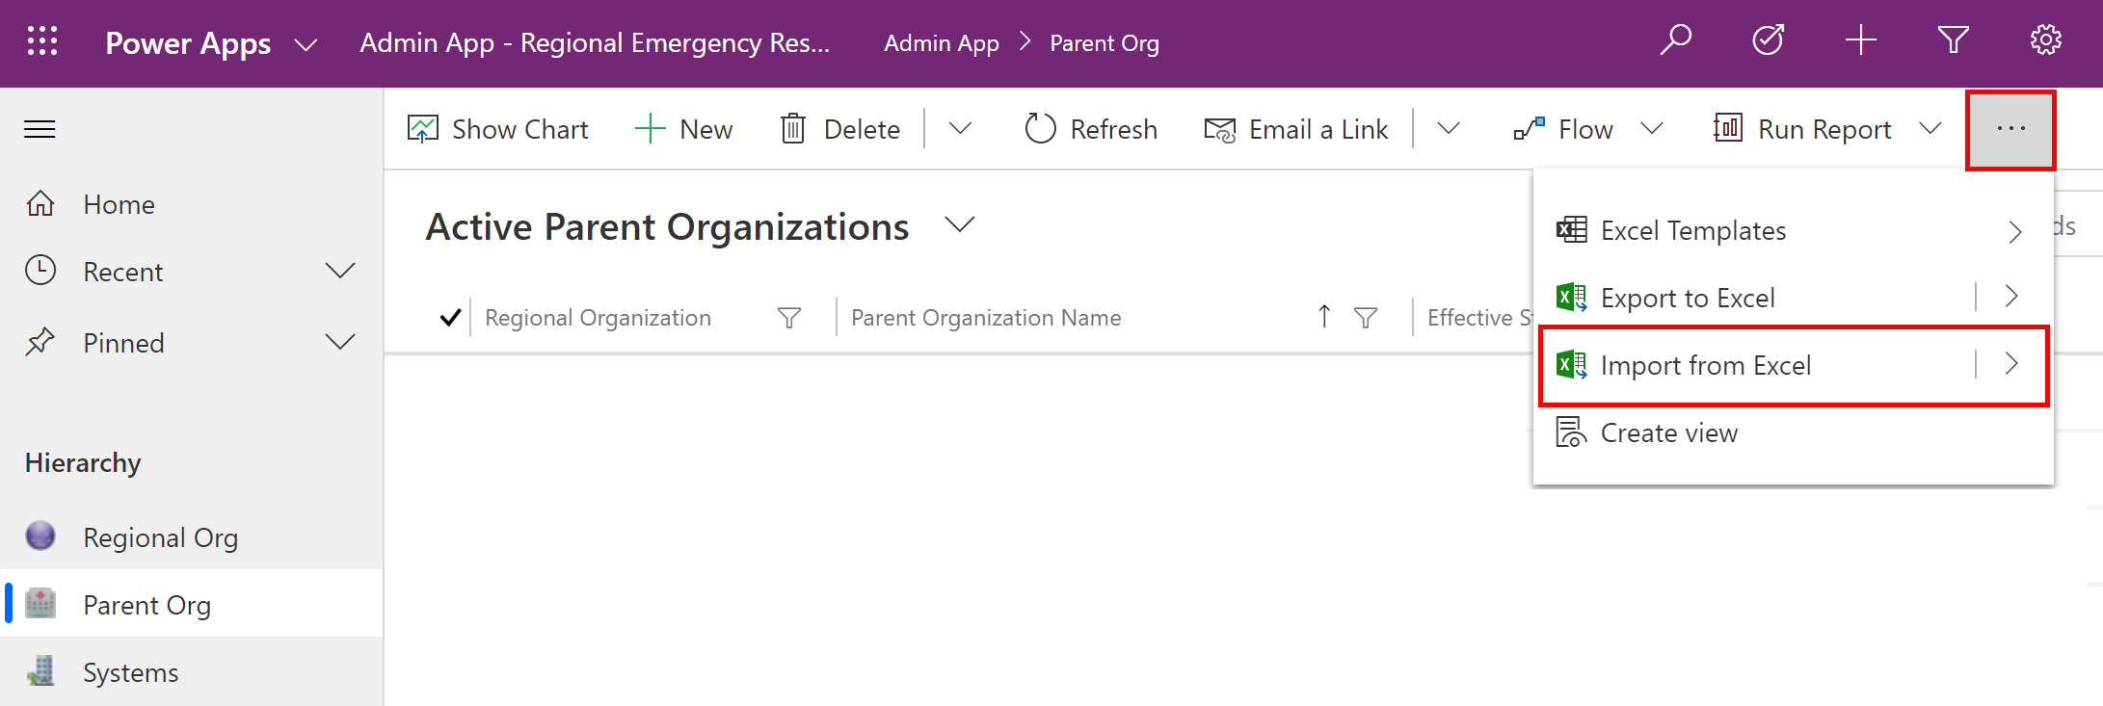Click the search magnifier icon
The height and width of the screenshot is (706, 2103).
click(1676, 41)
